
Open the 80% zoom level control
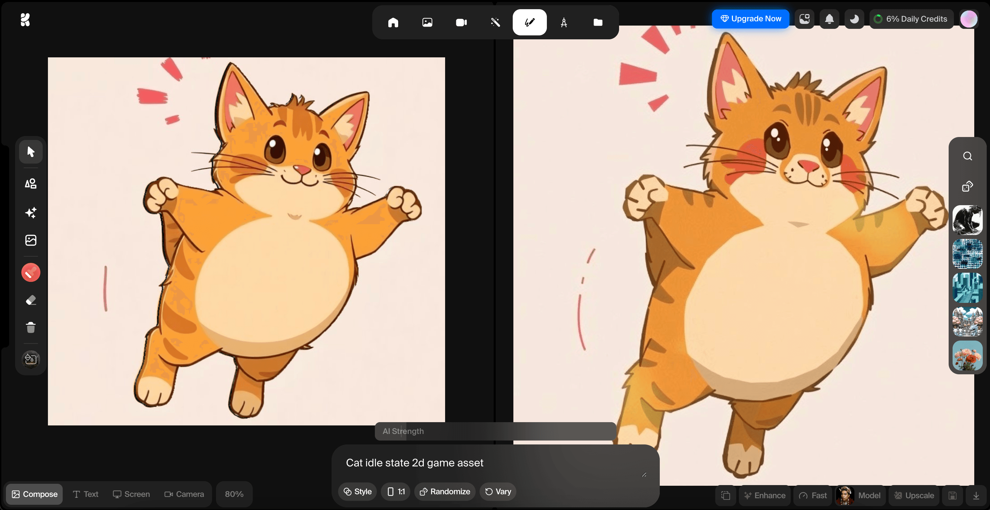tap(234, 494)
